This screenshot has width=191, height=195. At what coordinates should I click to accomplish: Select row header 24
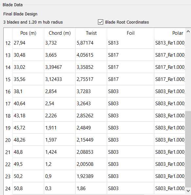coord(8,188)
